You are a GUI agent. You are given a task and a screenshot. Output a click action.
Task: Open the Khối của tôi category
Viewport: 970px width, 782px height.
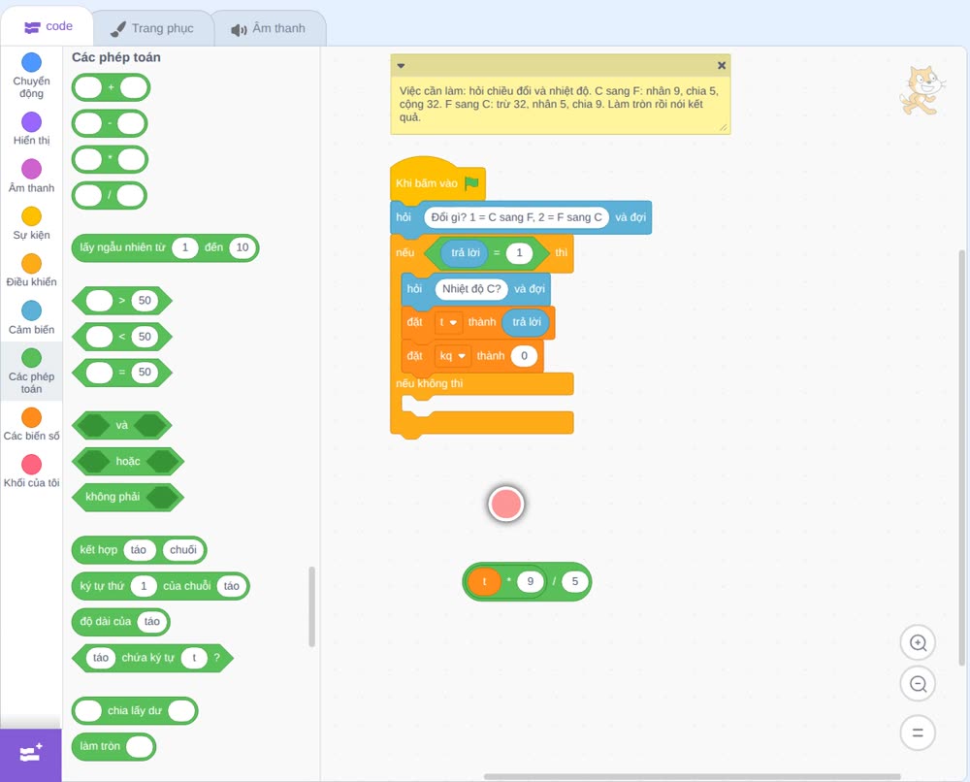pyautogui.click(x=31, y=472)
